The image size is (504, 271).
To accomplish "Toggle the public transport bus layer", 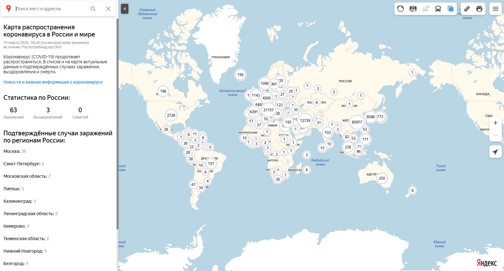I will point(438,9).
